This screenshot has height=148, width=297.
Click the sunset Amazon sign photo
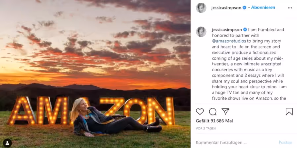tap(95, 74)
